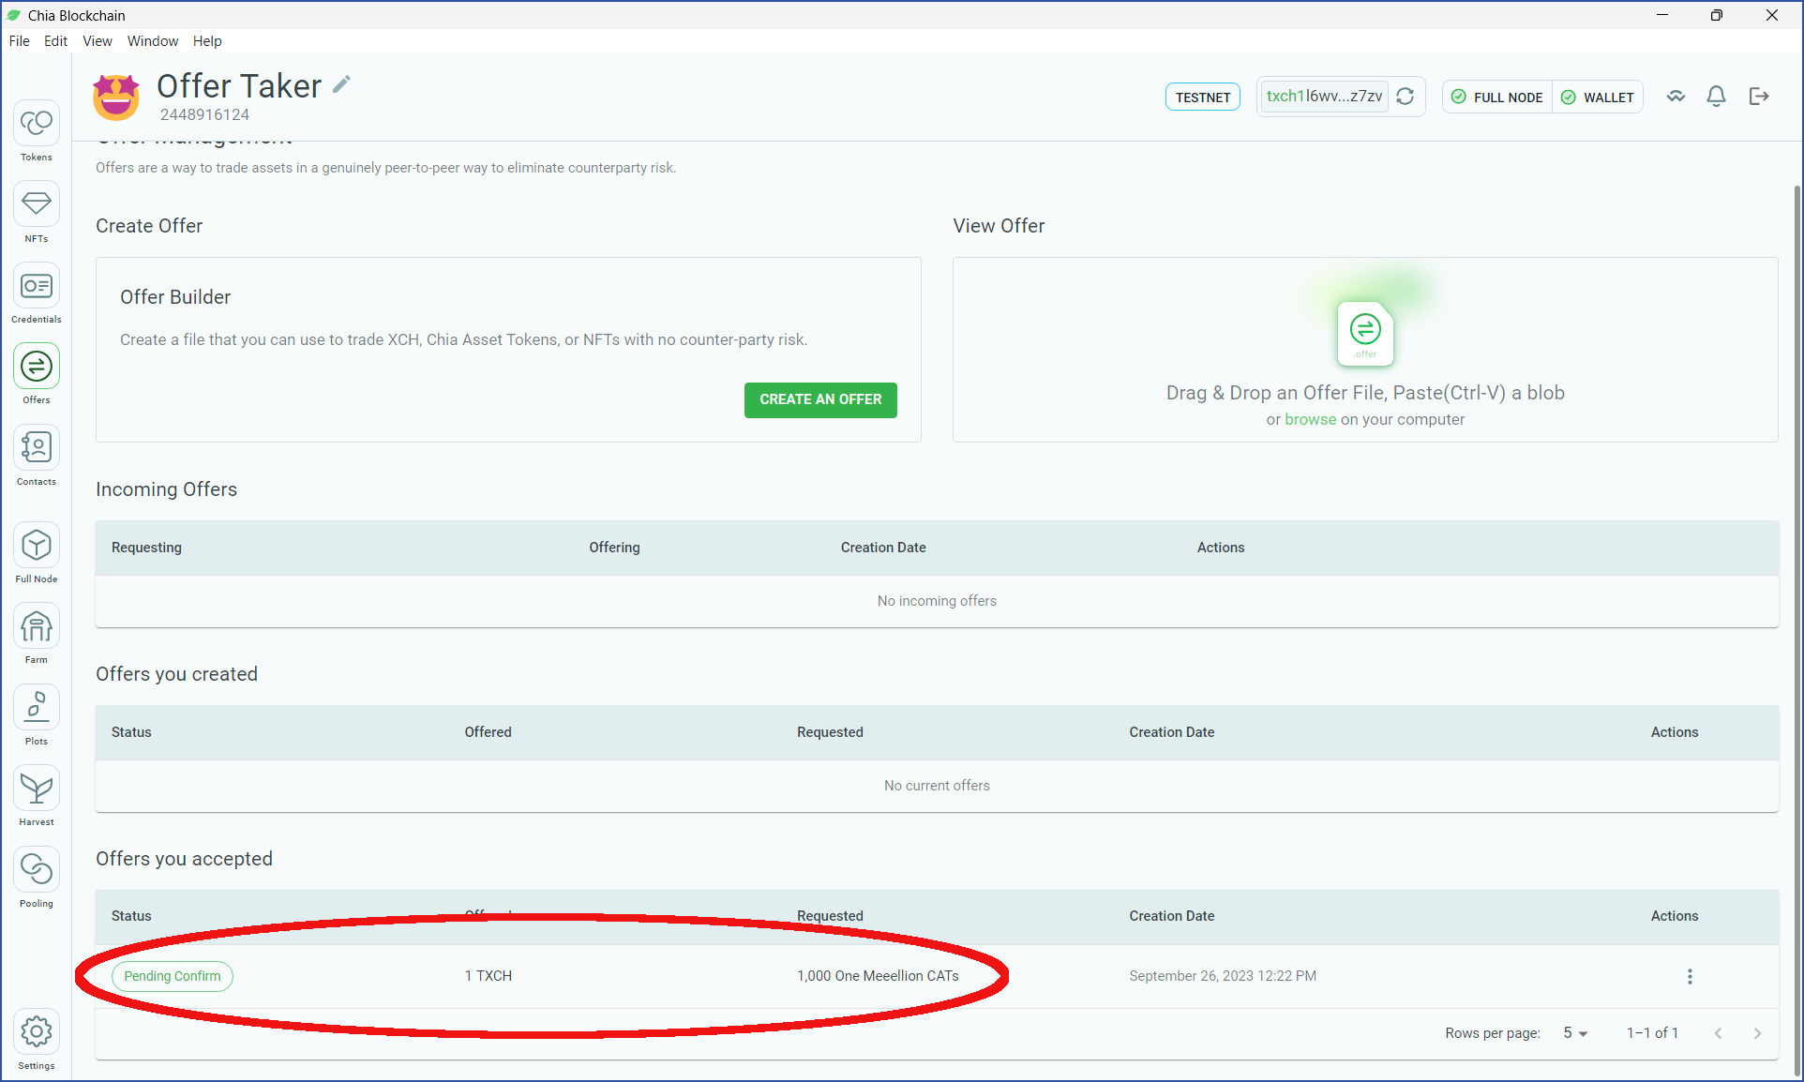The width and height of the screenshot is (1804, 1082).
Task: Click the TESTNET badge
Action: point(1203,98)
